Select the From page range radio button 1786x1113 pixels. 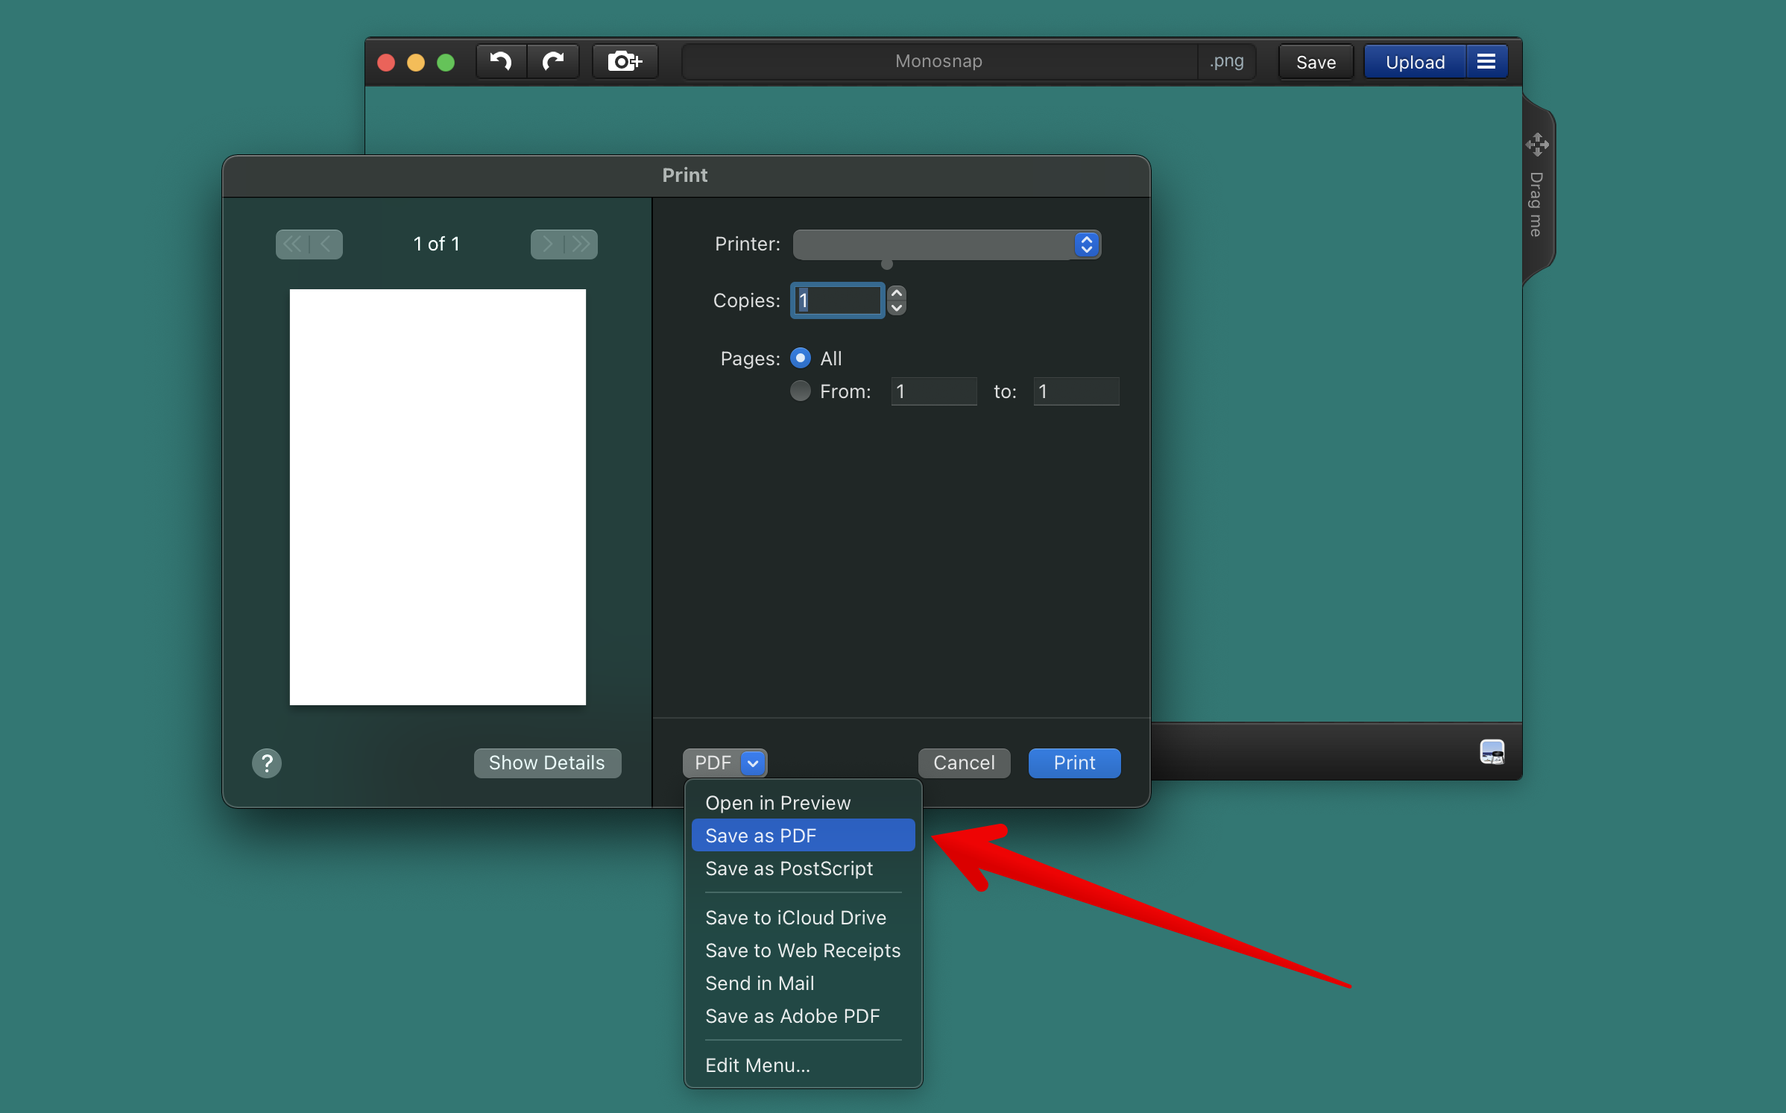click(801, 391)
